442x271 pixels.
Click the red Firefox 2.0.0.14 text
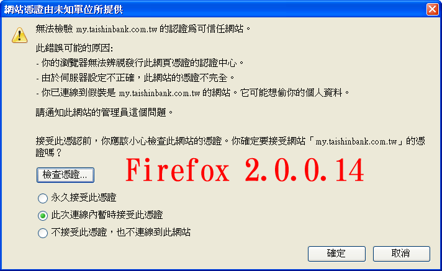coord(245,170)
